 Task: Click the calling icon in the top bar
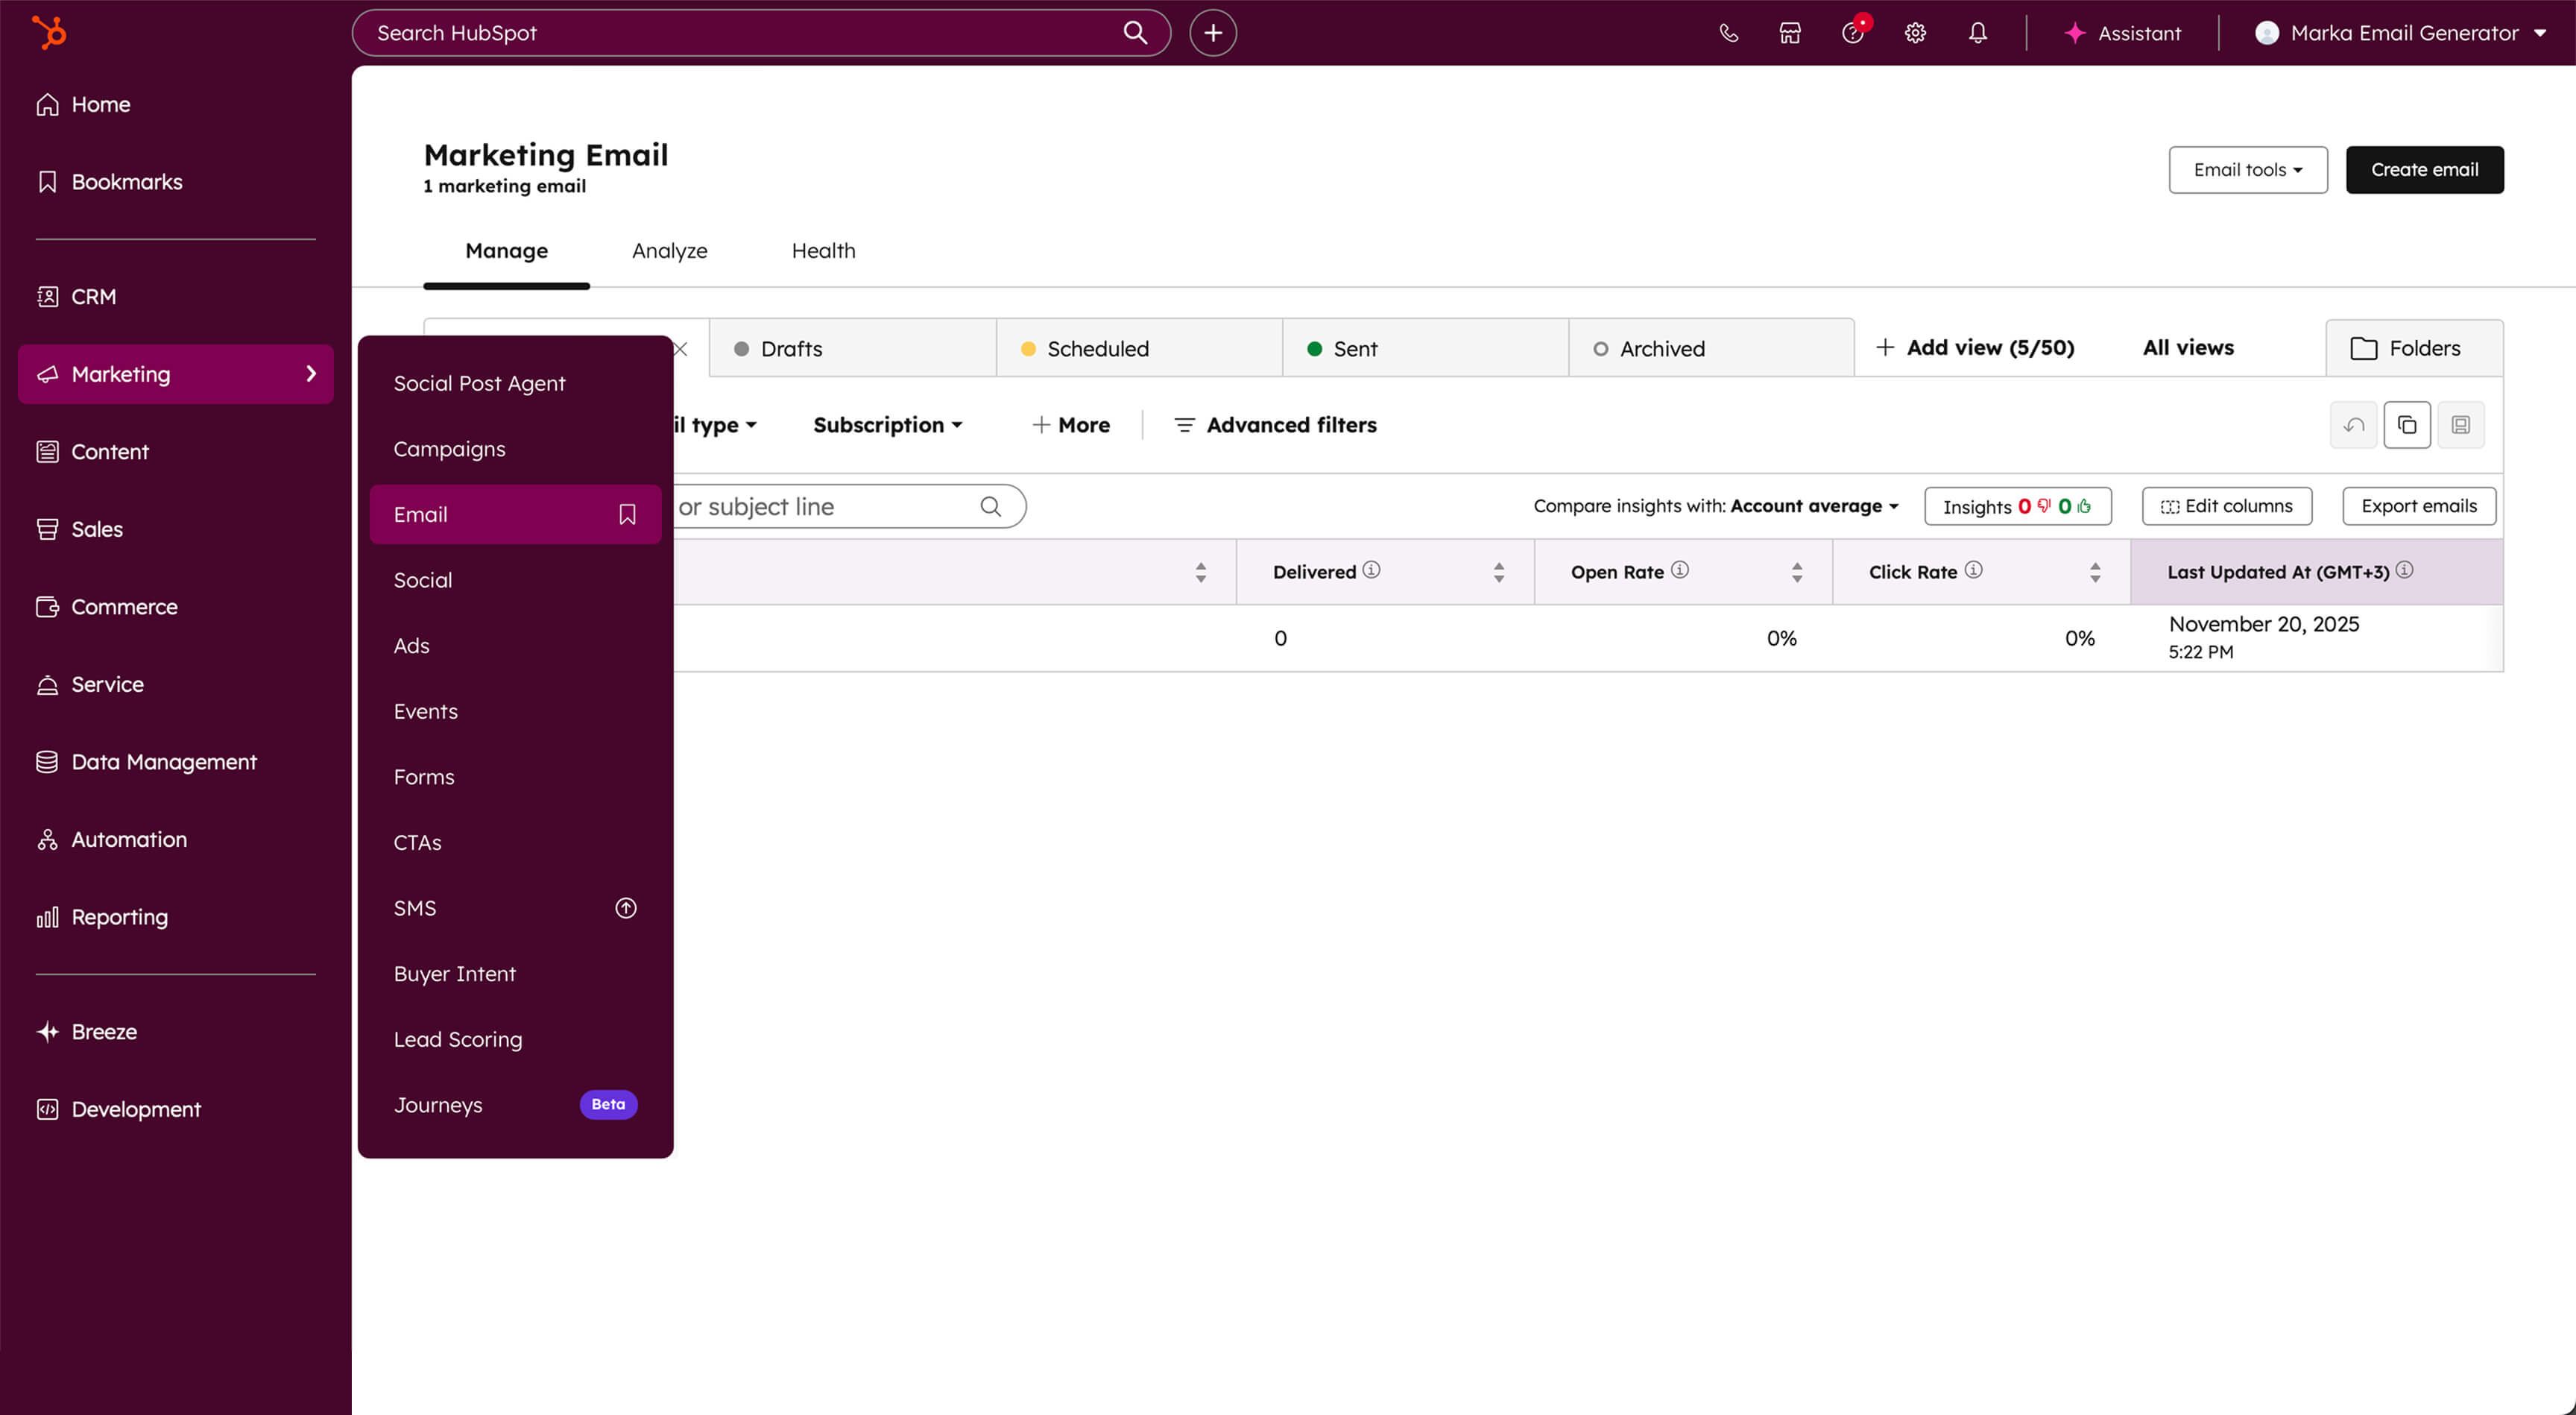click(x=1728, y=32)
